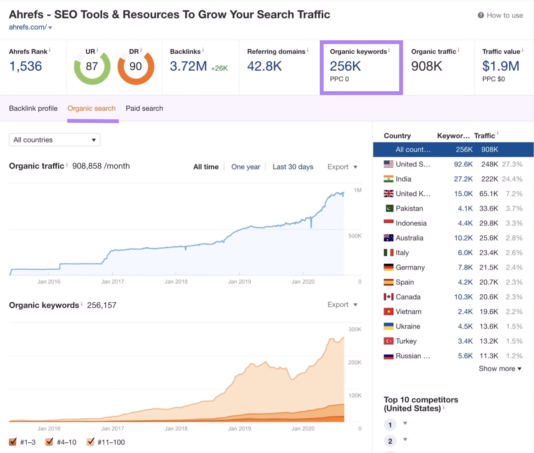Click Russian row 5.6K keywords value
534x453 pixels.
coord(465,356)
